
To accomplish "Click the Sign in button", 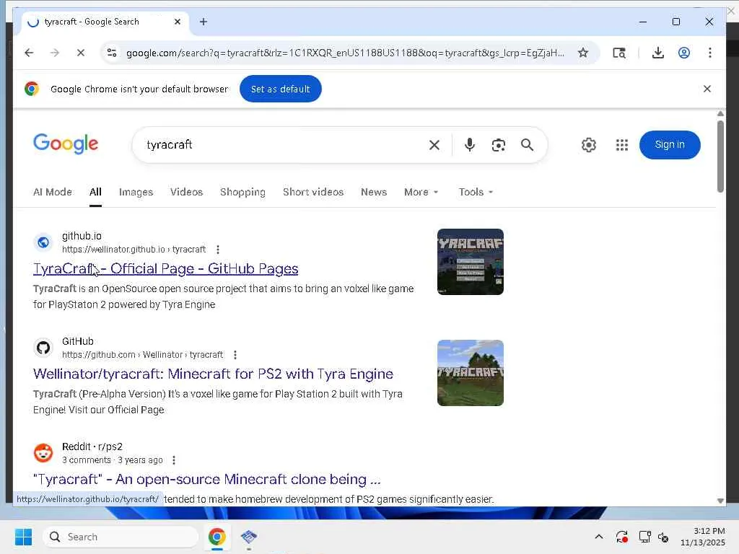I will (670, 144).
